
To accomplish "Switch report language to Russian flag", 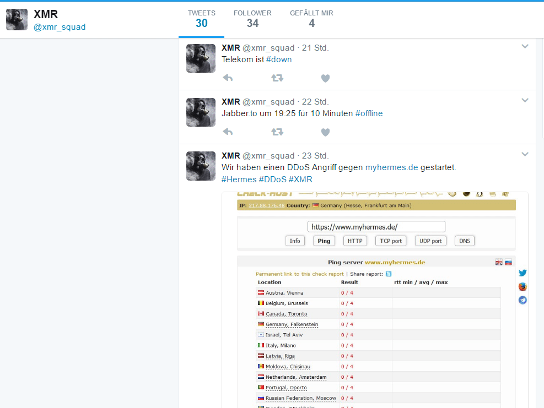I will pos(508,262).
